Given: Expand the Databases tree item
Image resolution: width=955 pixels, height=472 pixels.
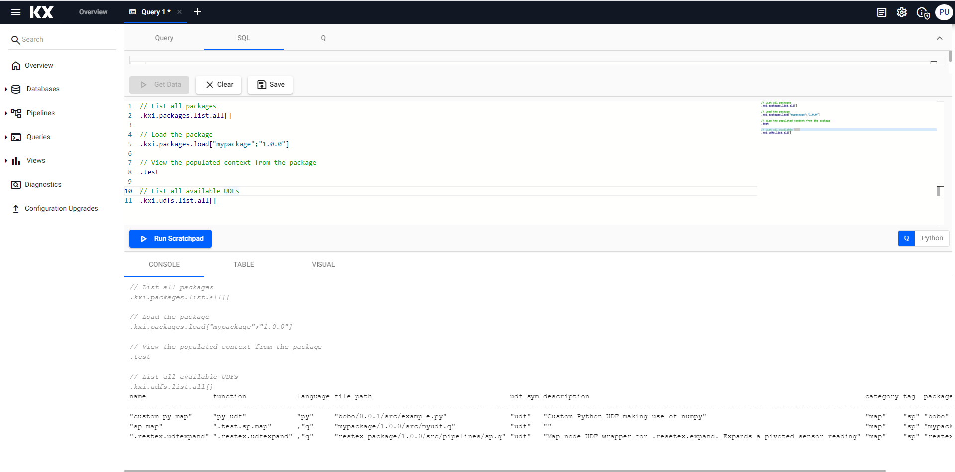Looking at the screenshot, I should coord(6,89).
